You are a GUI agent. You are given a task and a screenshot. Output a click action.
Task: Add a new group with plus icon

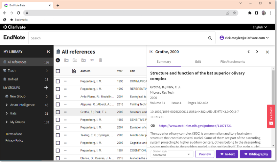[x=46, y=88]
